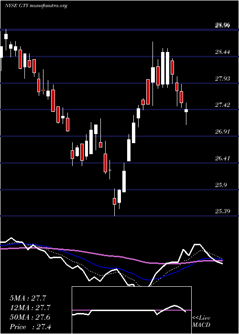Click the Price : 27.4 reading
Image resolution: width=239 pixels, height=334 pixels.
point(30,327)
